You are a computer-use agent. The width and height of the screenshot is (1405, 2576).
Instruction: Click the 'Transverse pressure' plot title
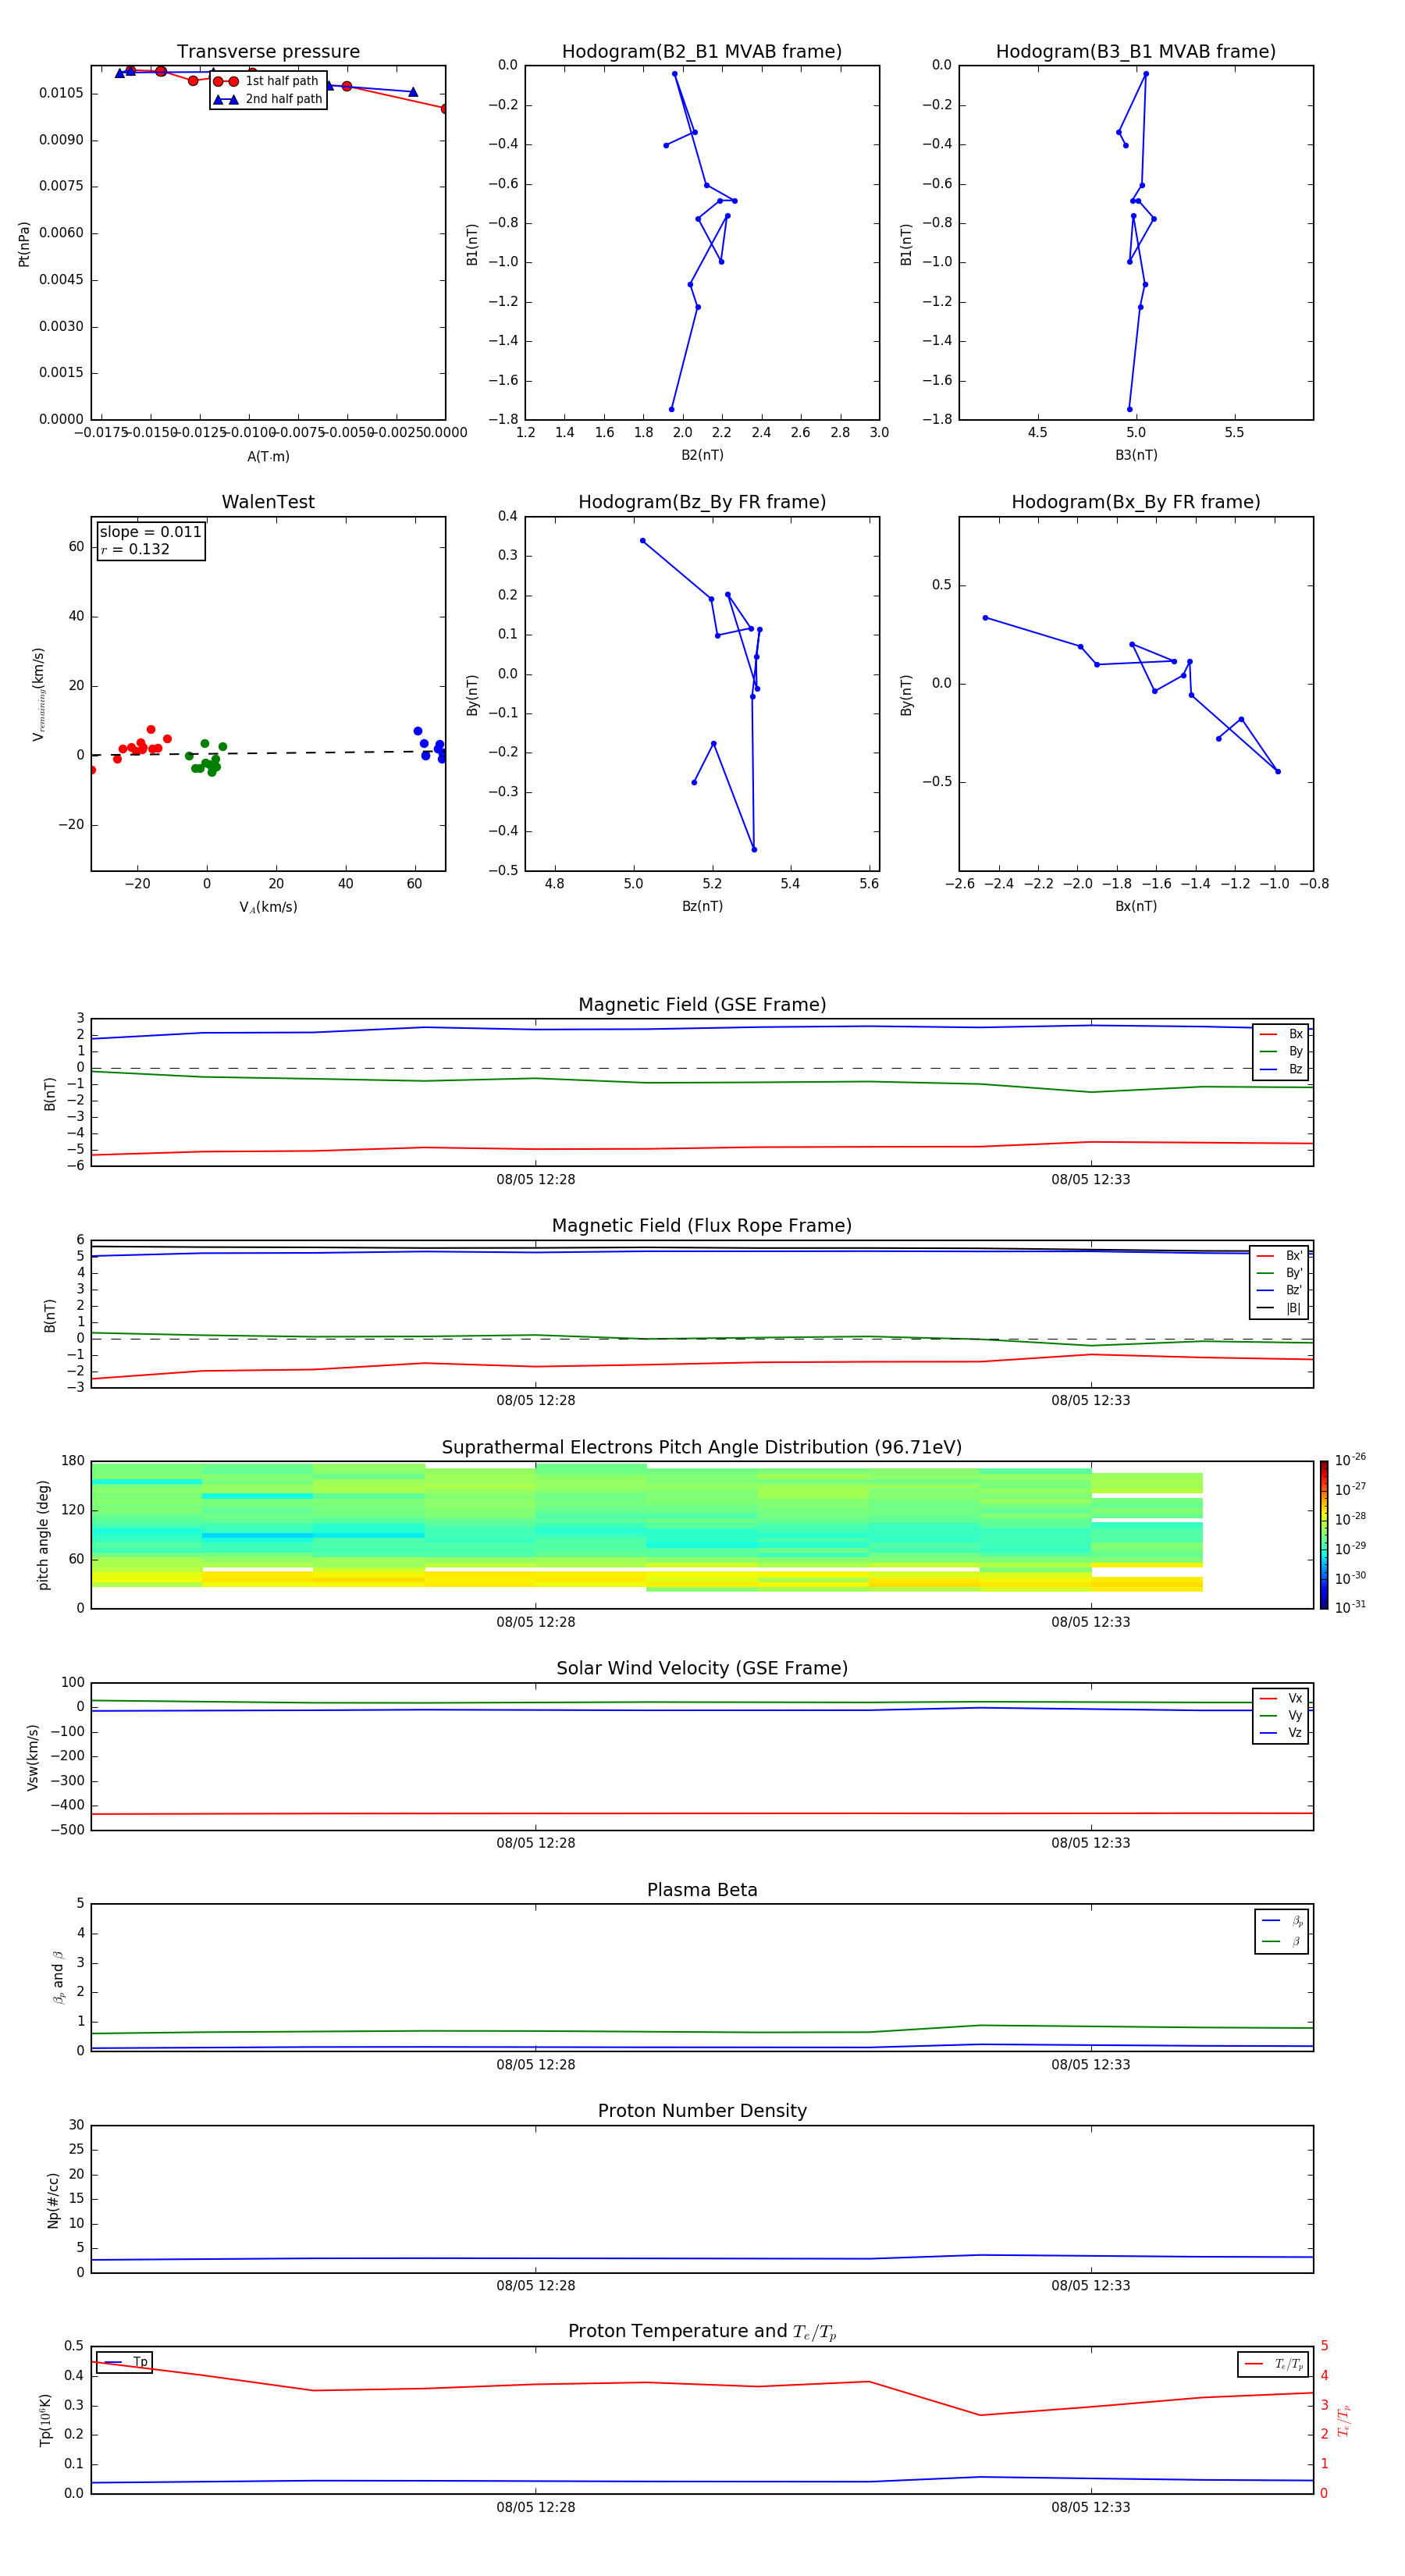(x=268, y=52)
